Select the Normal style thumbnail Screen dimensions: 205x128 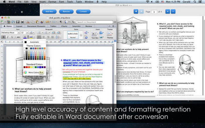click(x=73, y=35)
